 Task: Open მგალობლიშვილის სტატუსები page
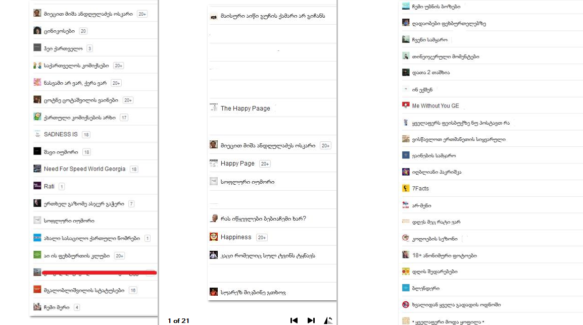coord(84,290)
